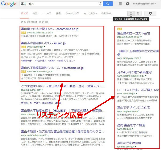Open the Google apps grid

(x=120, y=4)
